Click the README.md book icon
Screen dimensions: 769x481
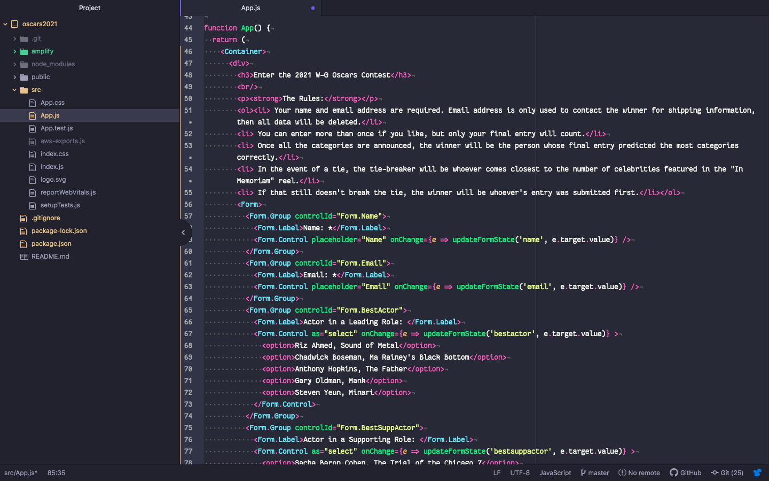[x=23, y=257]
